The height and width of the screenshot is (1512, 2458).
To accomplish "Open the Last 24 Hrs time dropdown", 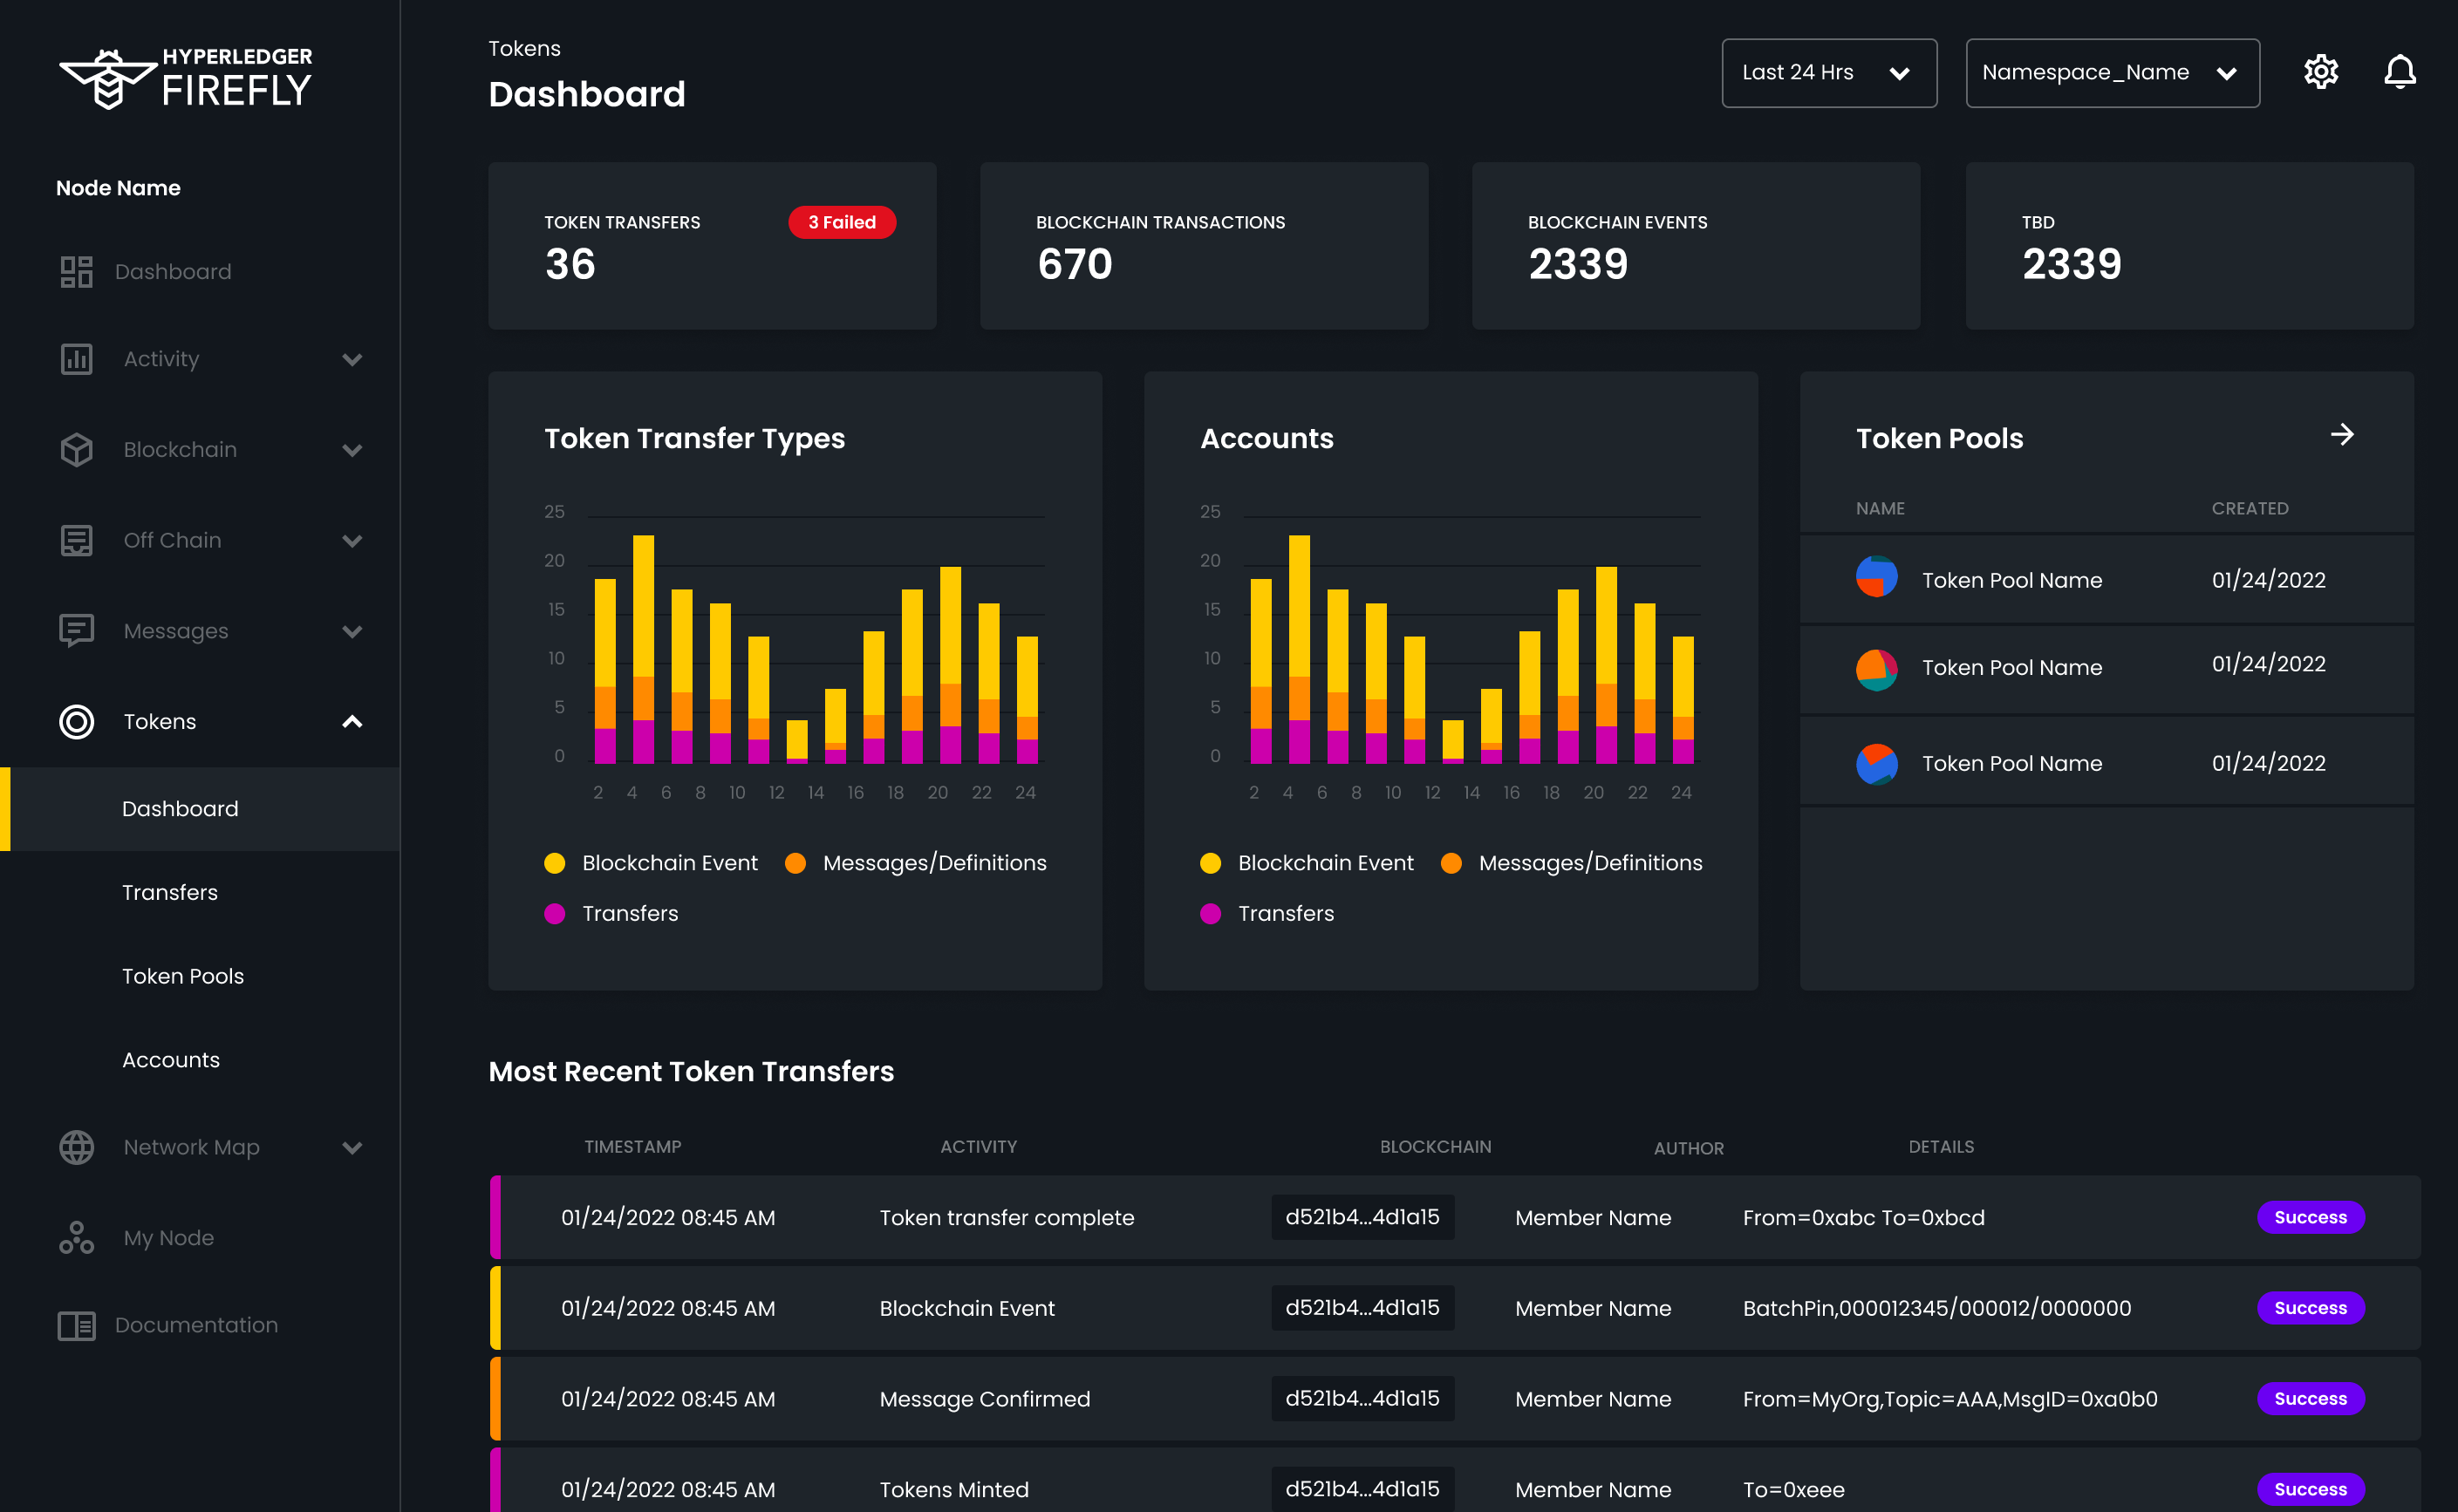I will [x=1829, y=73].
